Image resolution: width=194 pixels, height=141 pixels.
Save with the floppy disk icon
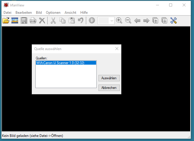[x=24, y=20]
